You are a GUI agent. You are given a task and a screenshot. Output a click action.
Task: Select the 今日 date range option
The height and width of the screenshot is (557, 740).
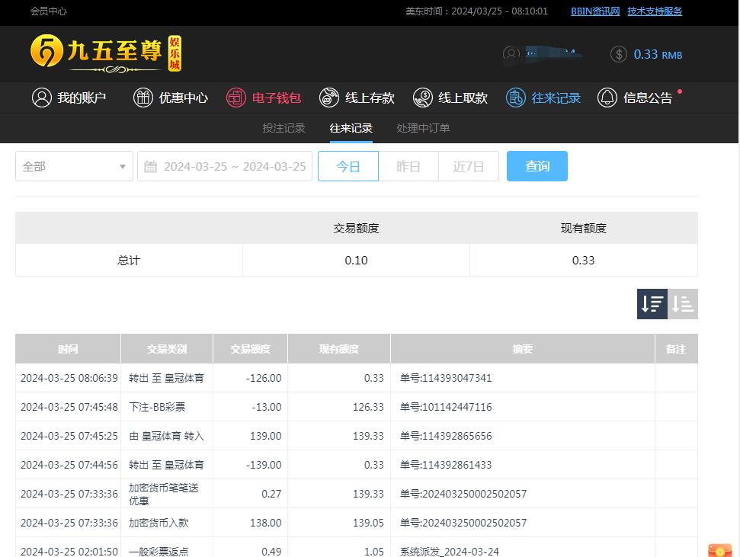[x=348, y=166]
